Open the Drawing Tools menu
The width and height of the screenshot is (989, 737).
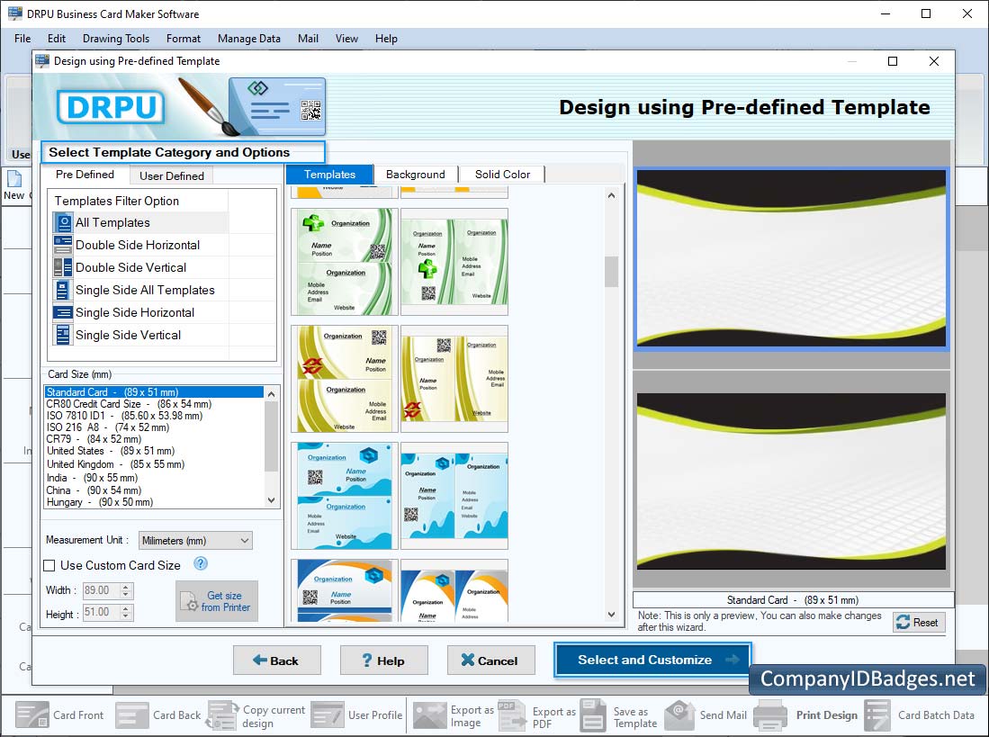click(x=116, y=39)
